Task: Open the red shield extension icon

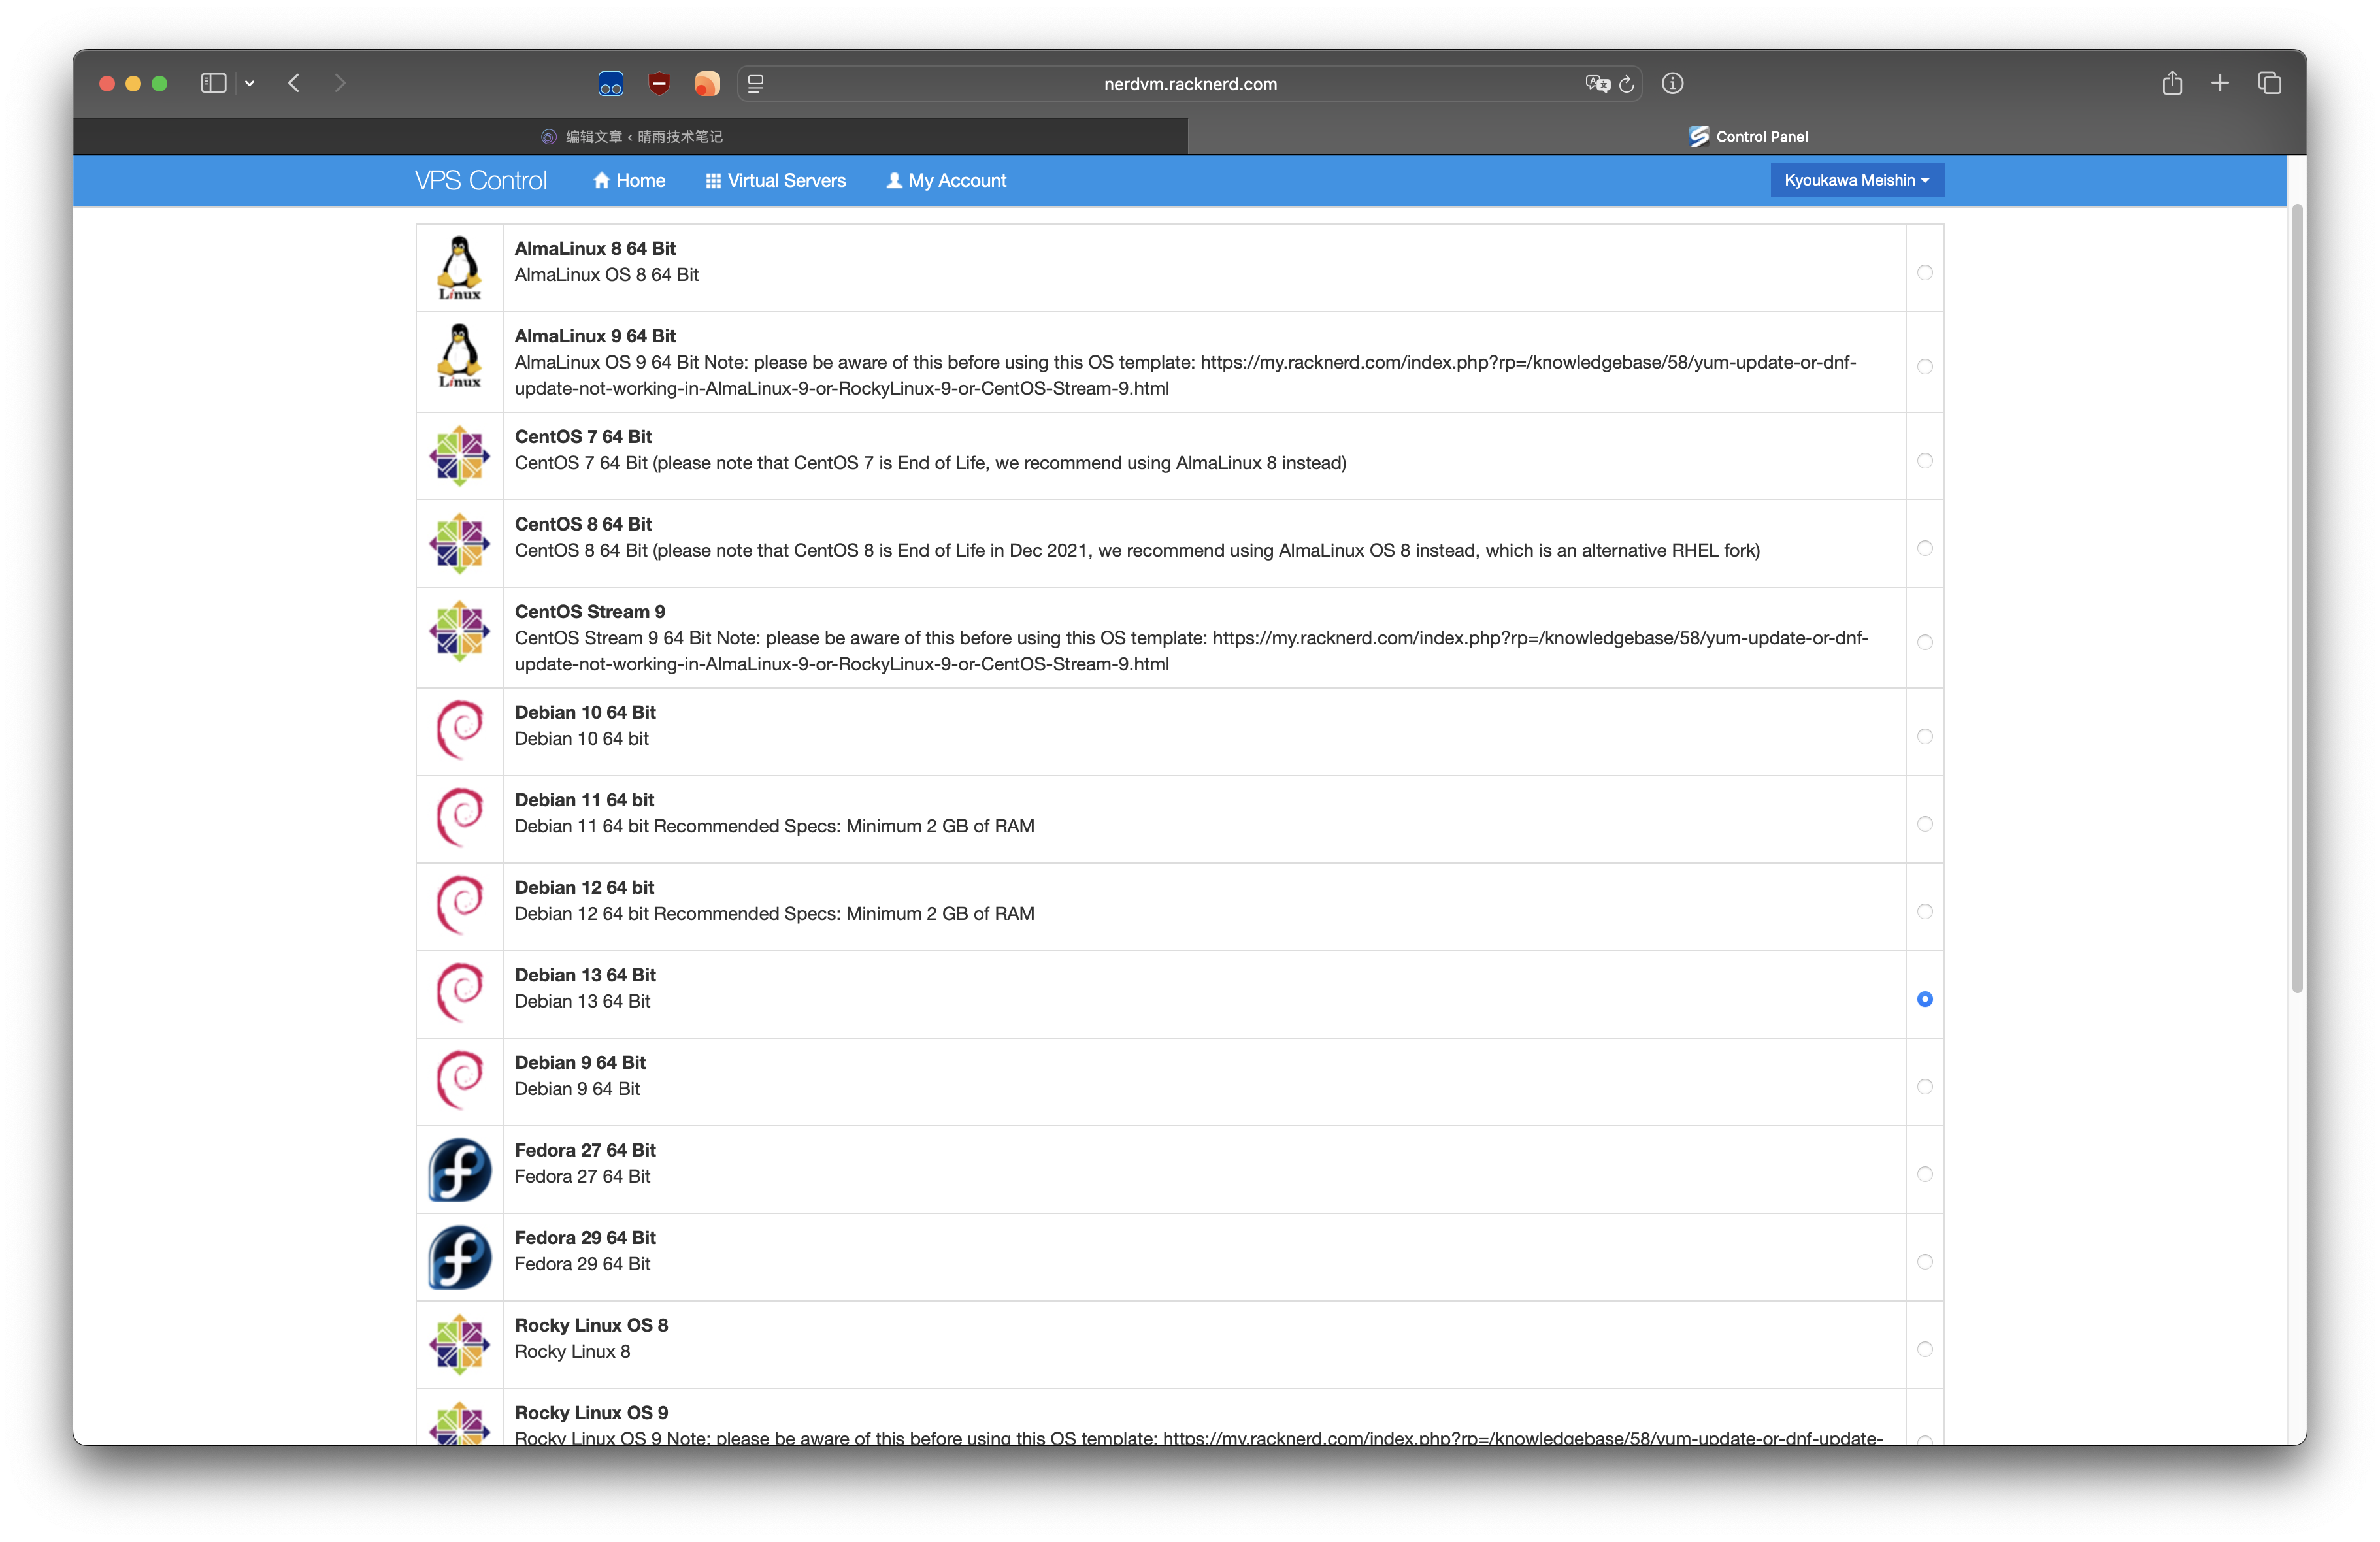Action: click(659, 84)
